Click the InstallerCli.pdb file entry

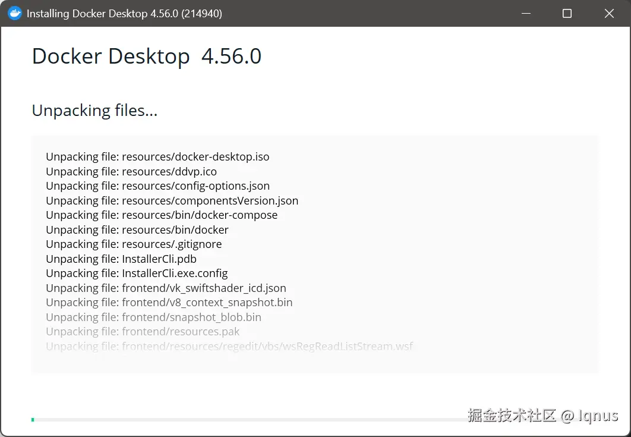coord(121,259)
